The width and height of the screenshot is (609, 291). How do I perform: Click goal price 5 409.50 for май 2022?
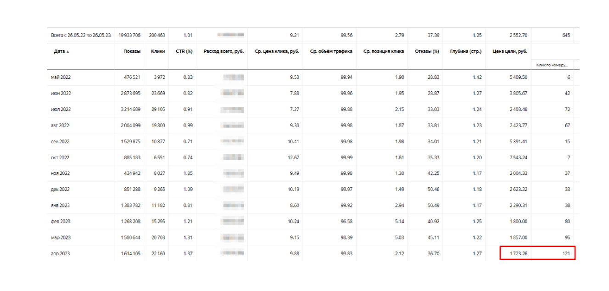(518, 78)
